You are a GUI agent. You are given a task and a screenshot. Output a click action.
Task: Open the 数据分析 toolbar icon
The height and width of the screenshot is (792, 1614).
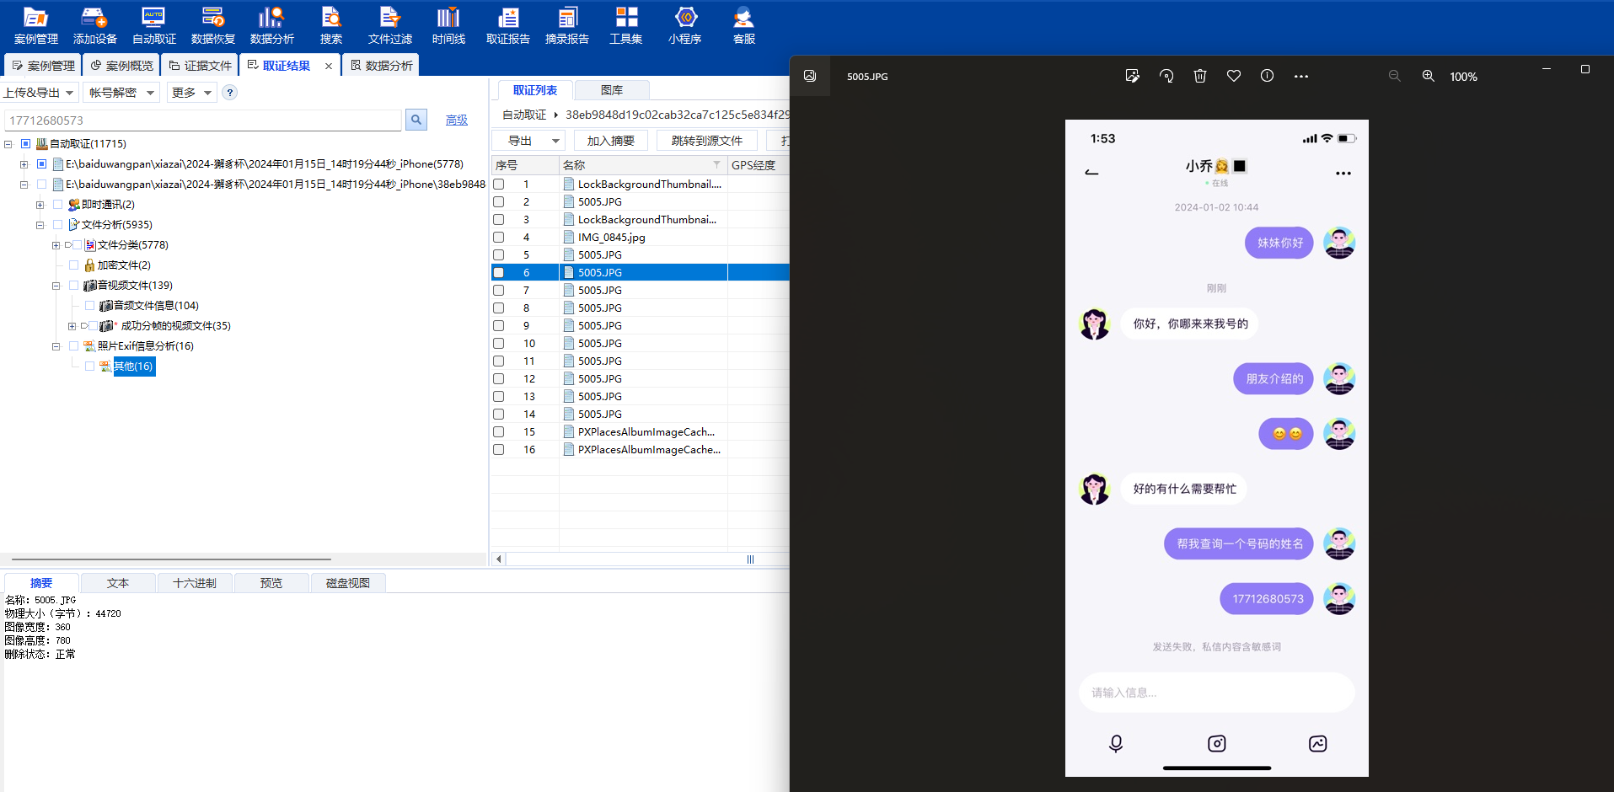click(272, 25)
